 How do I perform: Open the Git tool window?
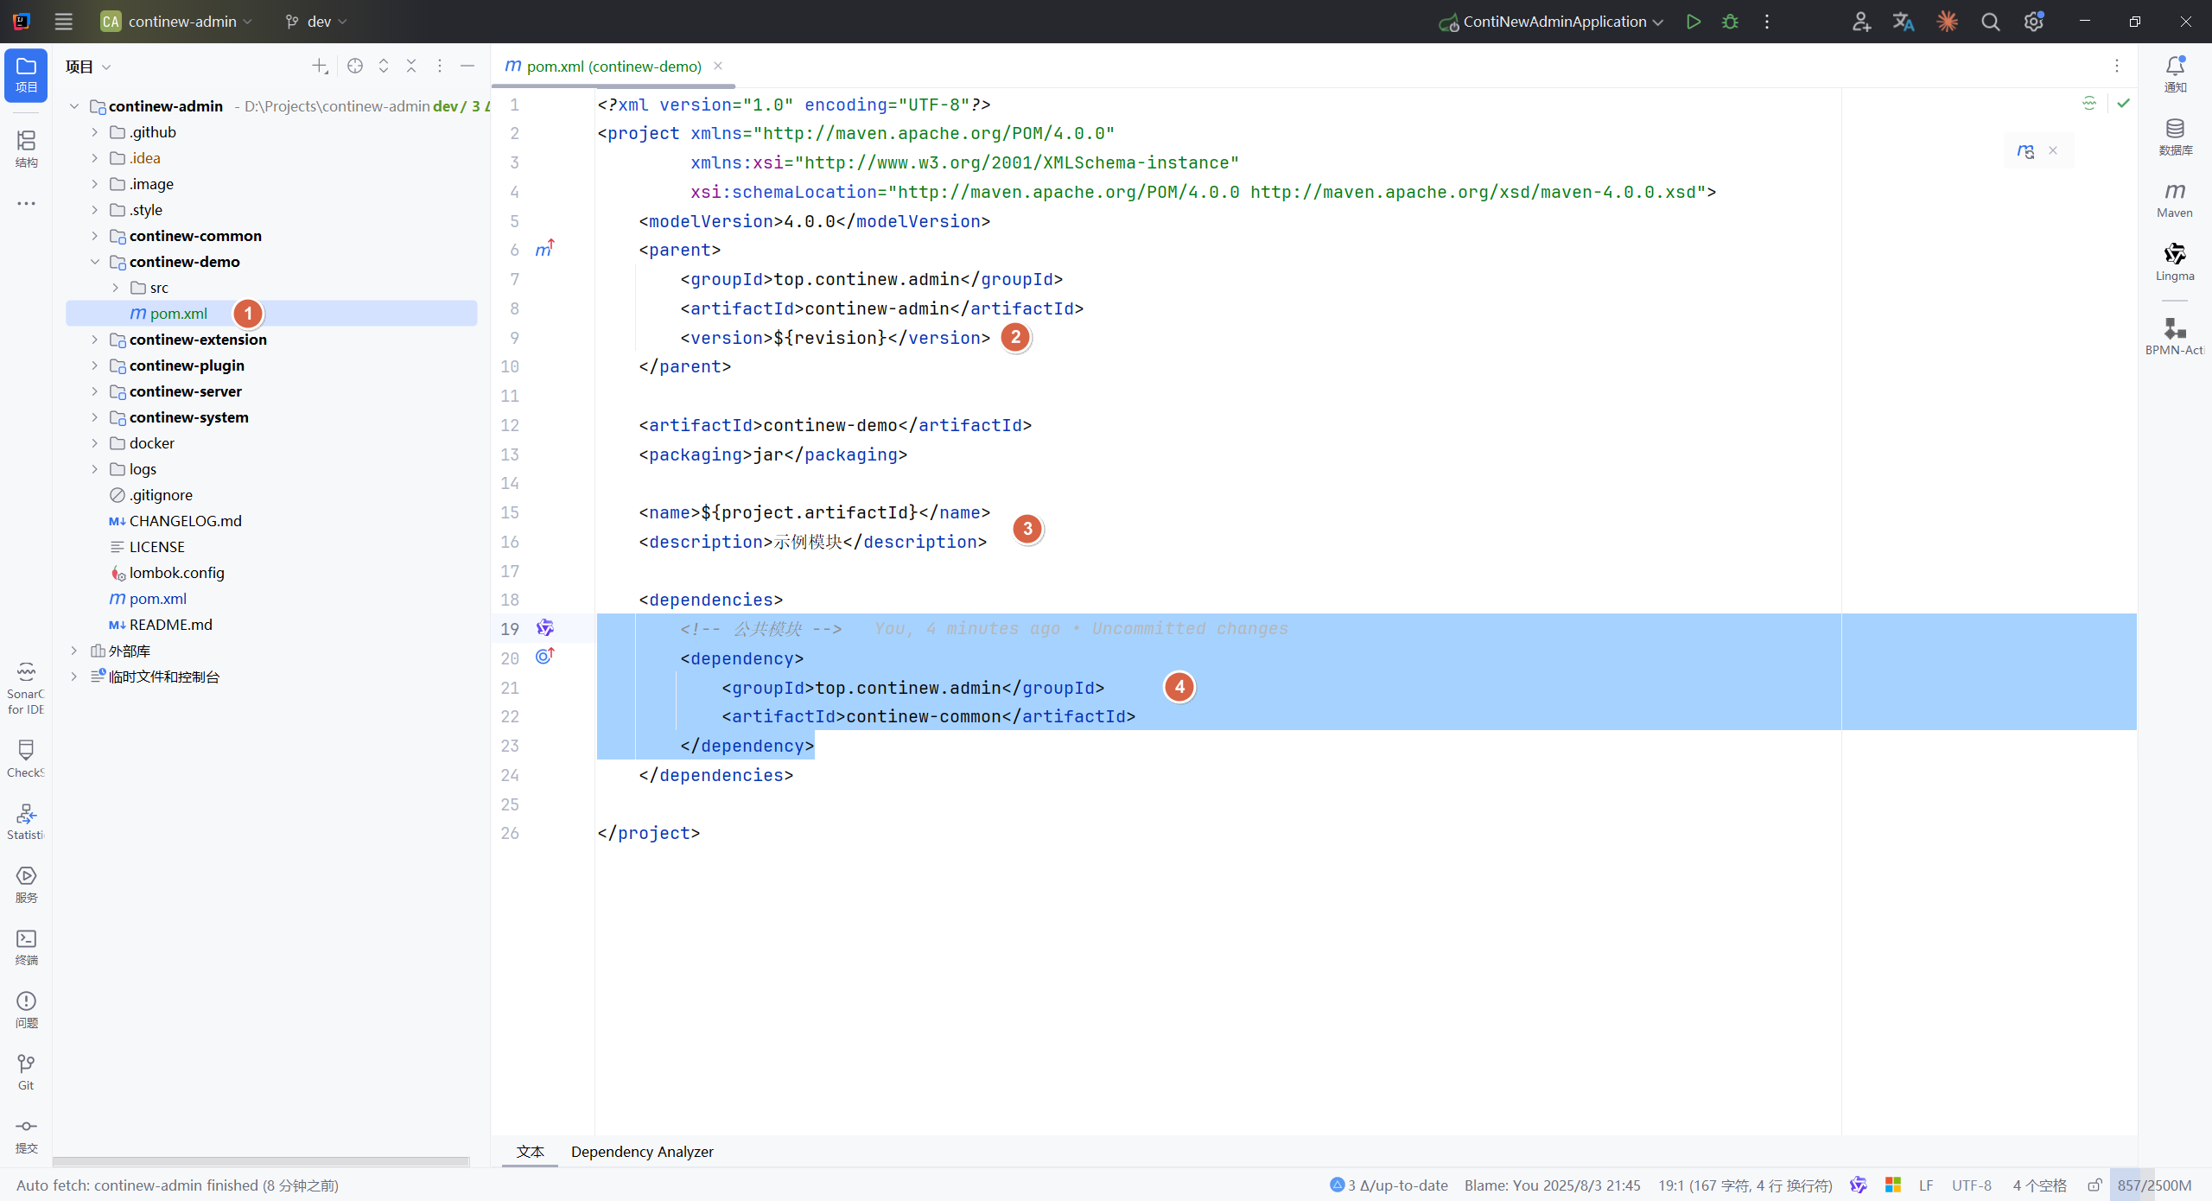[26, 1072]
